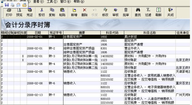Click the 科目代码 column header

click(112, 33)
